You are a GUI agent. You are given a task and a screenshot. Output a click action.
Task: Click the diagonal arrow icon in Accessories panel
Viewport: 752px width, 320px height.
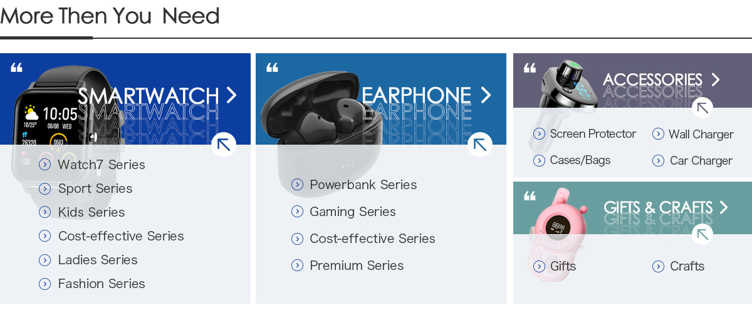(x=702, y=108)
